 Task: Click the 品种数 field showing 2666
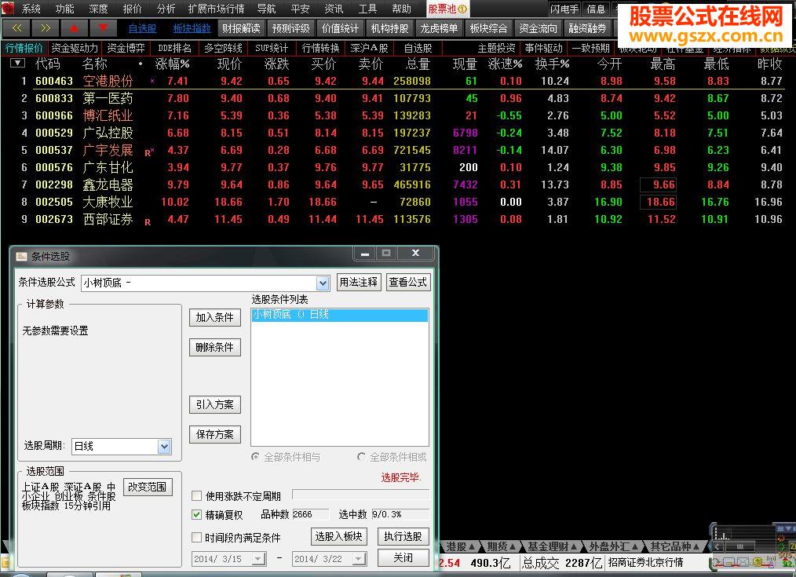311,514
